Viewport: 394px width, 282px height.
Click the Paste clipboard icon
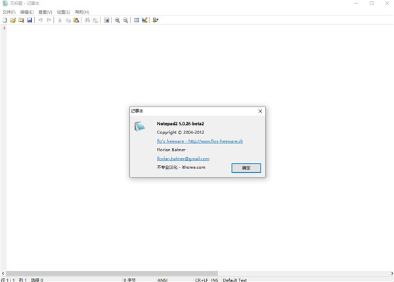pos(76,20)
